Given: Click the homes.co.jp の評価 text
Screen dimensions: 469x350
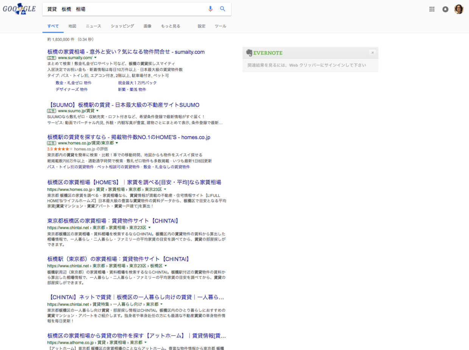Looking at the screenshot, I should pos(91,149).
